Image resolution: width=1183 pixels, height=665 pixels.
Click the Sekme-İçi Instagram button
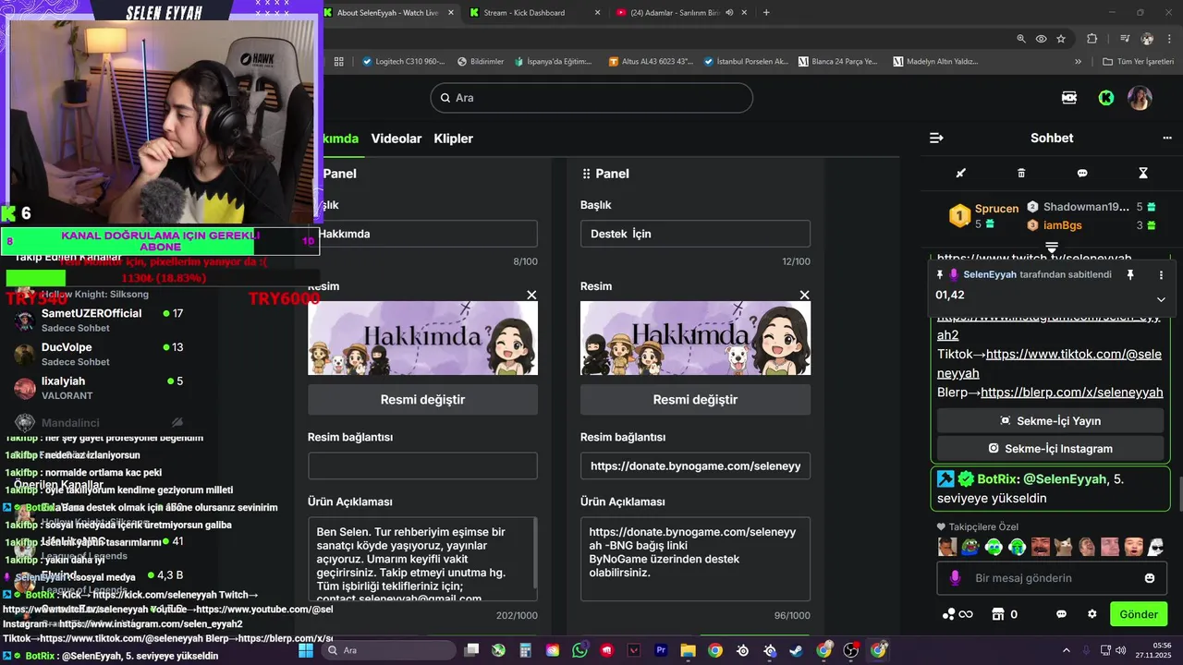pyautogui.click(x=1050, y=448)
